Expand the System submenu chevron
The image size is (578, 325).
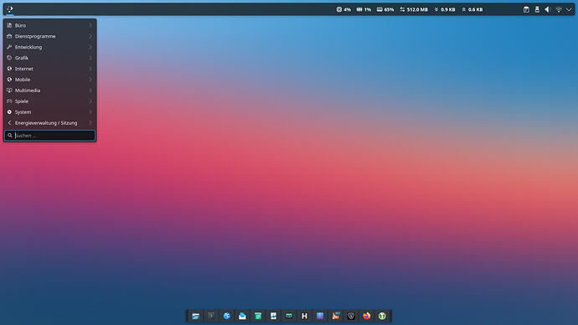pyautogui.click(x=90, y=112)
